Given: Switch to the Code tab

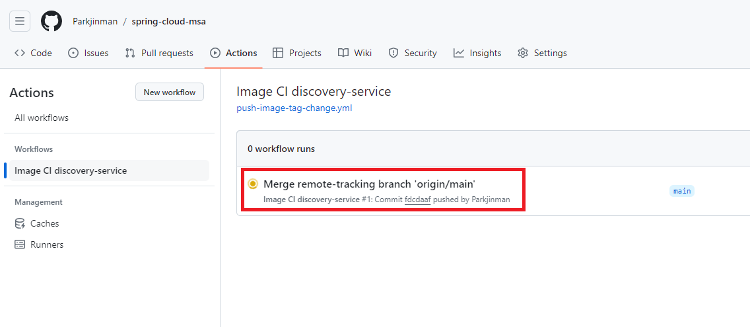Looking at the screenshot, I should click(33, 53).
